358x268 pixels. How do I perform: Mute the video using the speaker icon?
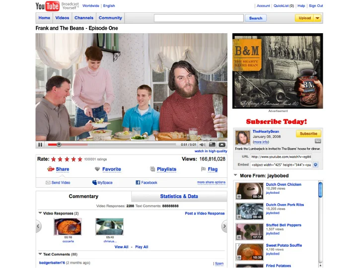[203, 145]
